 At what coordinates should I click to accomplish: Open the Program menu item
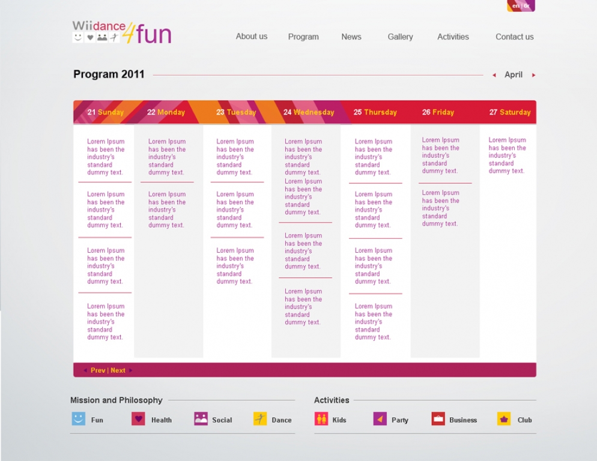303,37
